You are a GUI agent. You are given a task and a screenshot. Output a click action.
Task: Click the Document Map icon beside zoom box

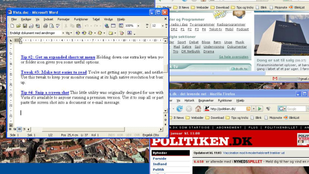tap(121, 26)
